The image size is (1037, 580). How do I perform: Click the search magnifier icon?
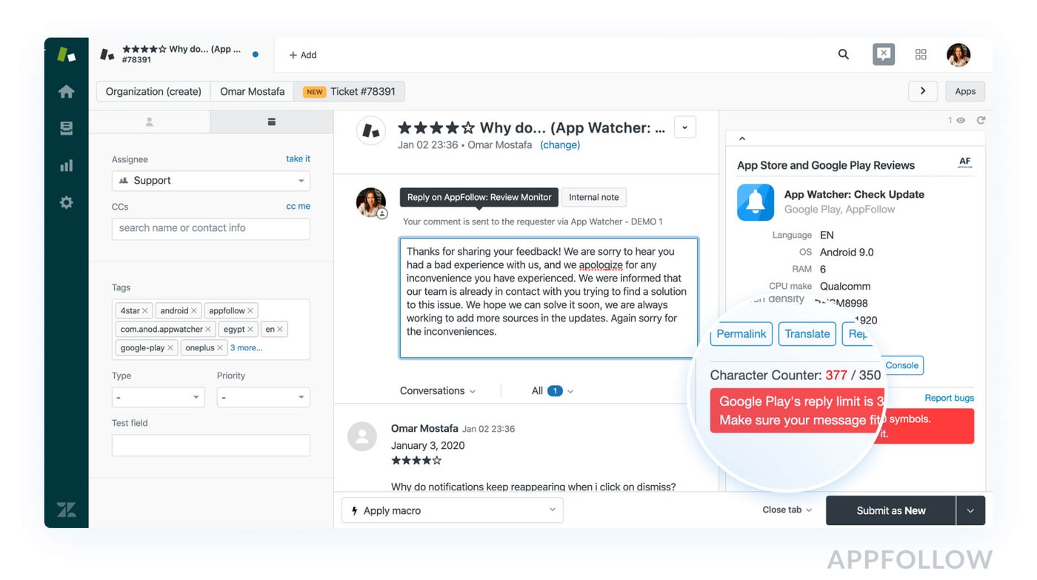pos(843,54)
